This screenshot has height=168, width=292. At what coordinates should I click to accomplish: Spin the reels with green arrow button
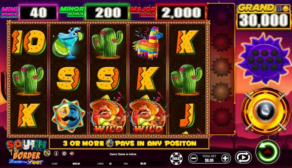(x=268, y=152)
